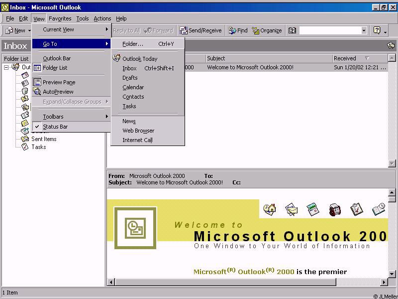The height and width of the screenshot is (299, 398).
Task: Select Outlook Today in Go To submenu
Action: pos(148,59)
